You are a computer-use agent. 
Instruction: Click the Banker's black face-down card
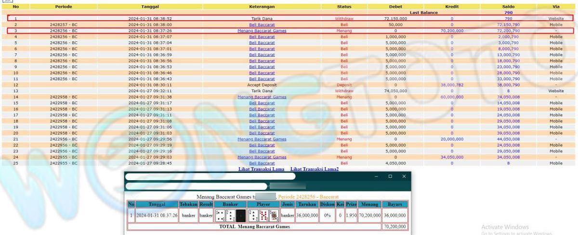pyautogui.click(x=241, y=215)
